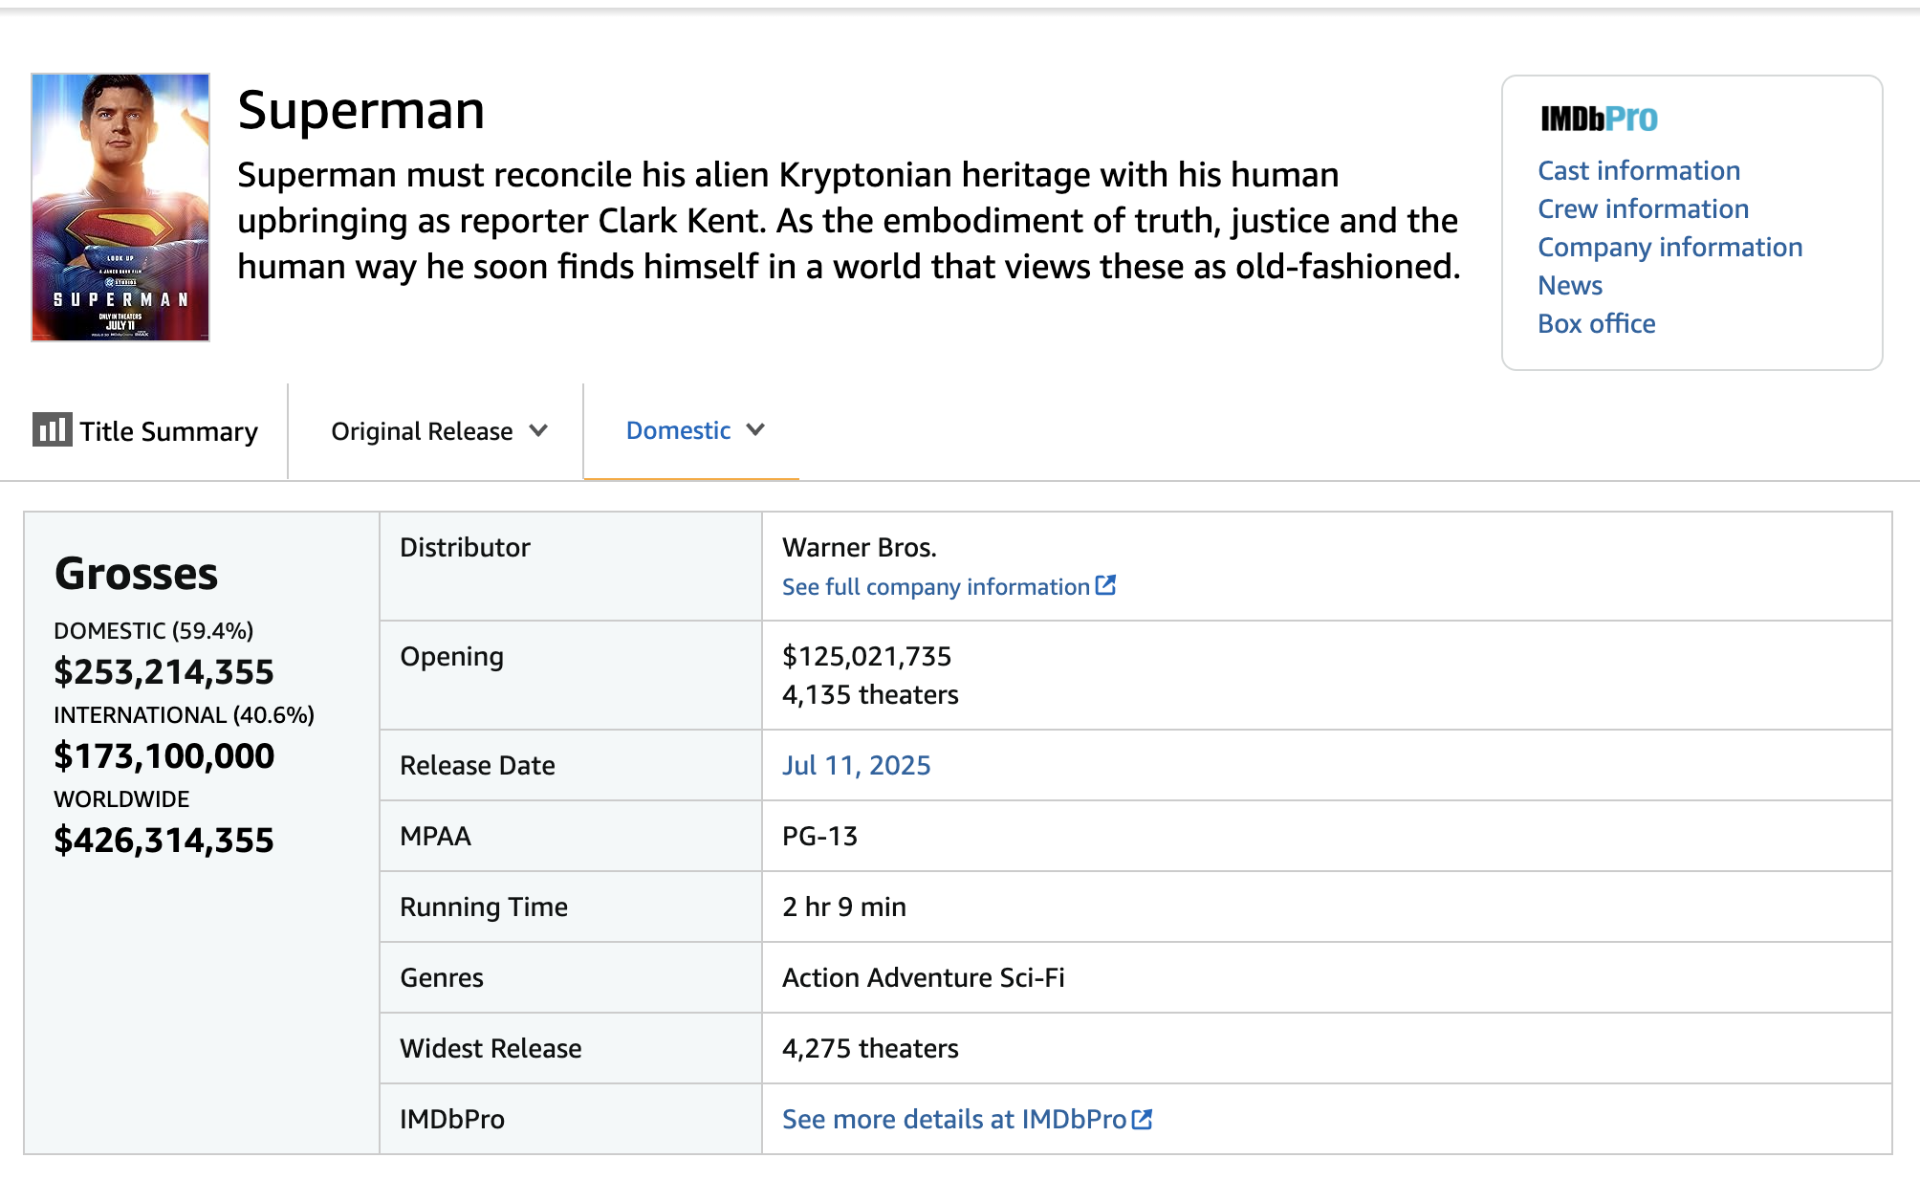This screenshot has width=1920, height=1180.
Task: Click the external link icon after company information
Action: (1105, 585)
